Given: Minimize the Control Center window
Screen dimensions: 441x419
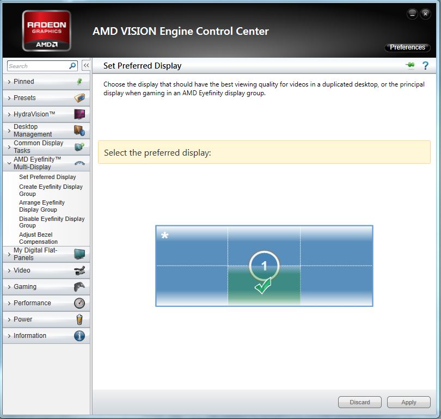Looking at the screenshot, I should click(x=412, y=14).
